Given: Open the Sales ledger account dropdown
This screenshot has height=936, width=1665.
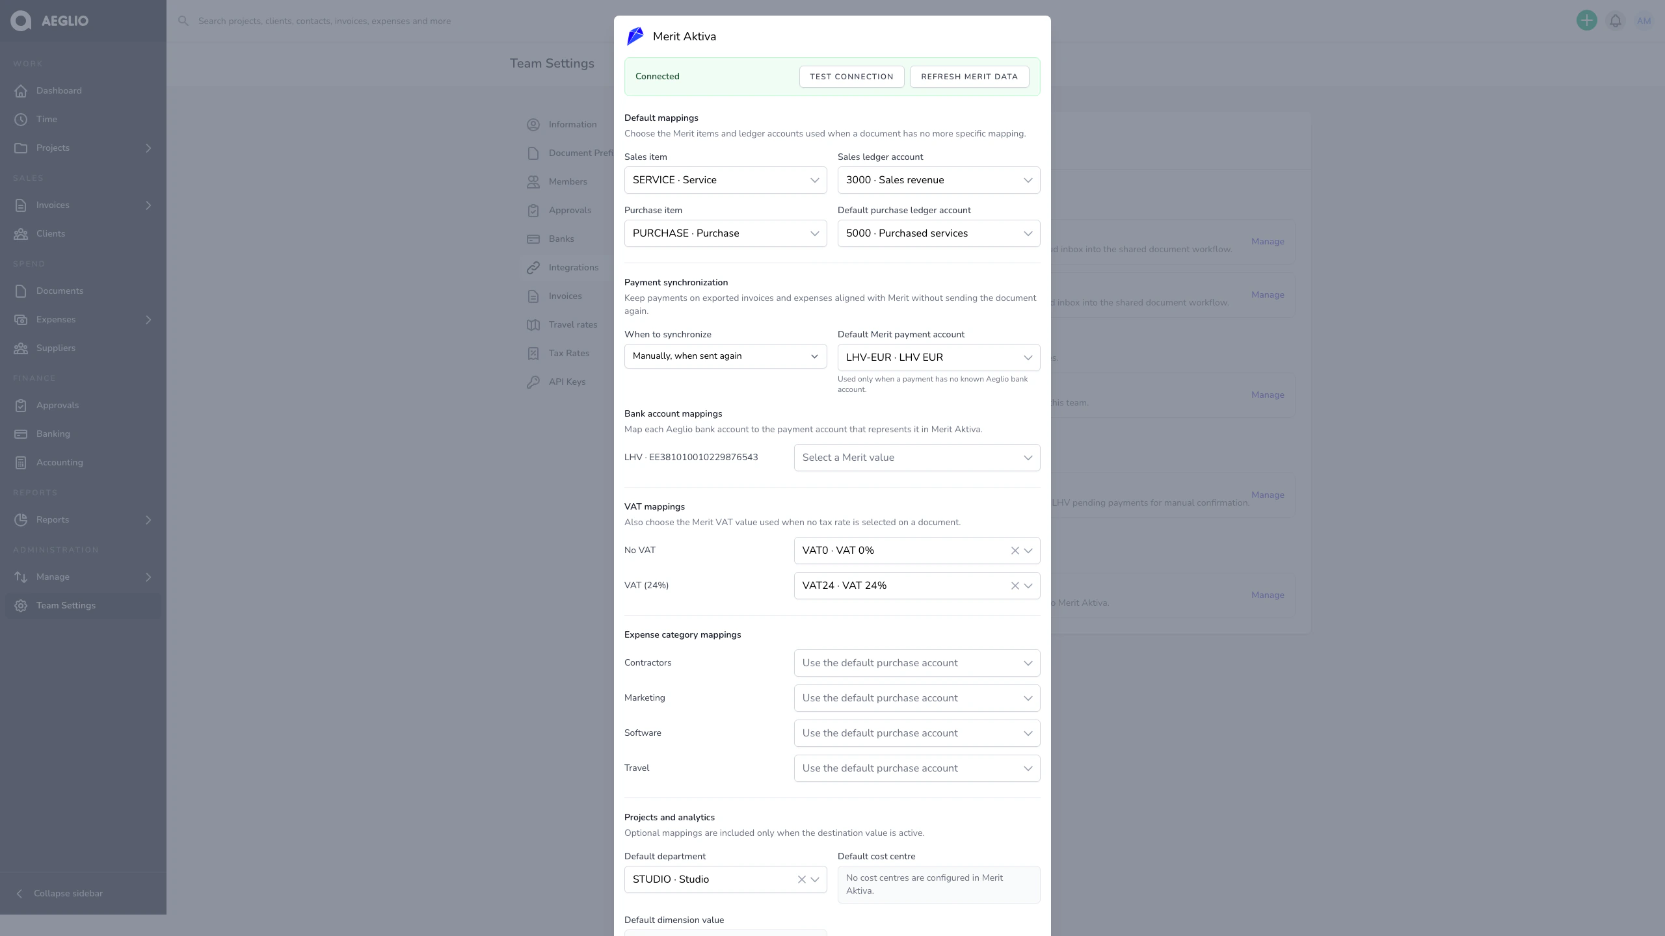Looking at the screenshot, I should click(x=939, y=180).
